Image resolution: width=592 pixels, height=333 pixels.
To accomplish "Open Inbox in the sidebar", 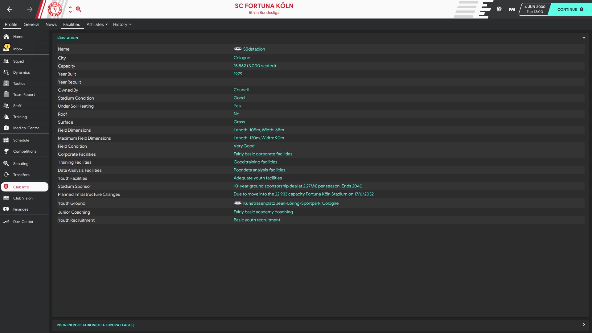I will [18, 49].
